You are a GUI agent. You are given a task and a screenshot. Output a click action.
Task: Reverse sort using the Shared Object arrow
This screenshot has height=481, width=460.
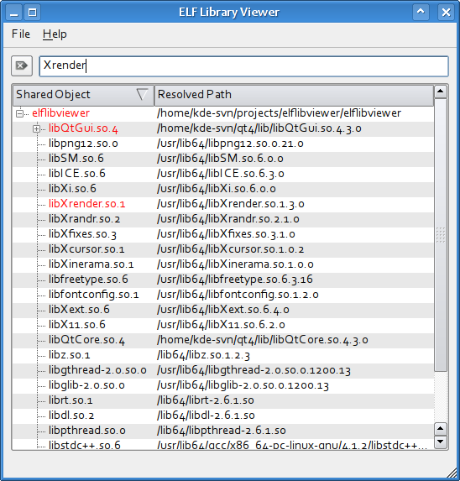point(142,95)
